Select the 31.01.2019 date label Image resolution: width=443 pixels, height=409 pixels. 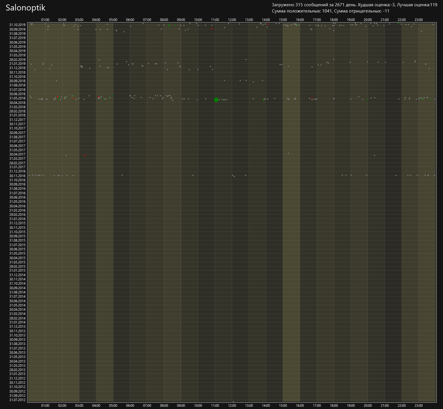point(17,64)
